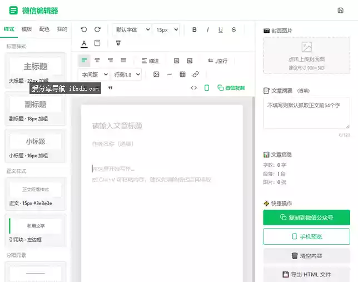The width and height of the screenshot is (358, 282).
Task: Open the 字间距 letter spacing dropdown
Action: (x=95, y=75)
